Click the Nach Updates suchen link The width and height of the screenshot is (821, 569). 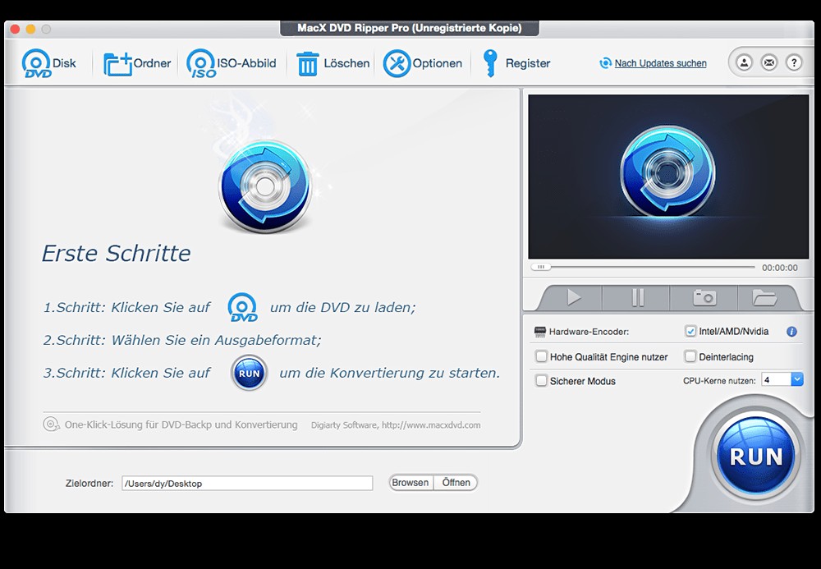click(660, 63)
